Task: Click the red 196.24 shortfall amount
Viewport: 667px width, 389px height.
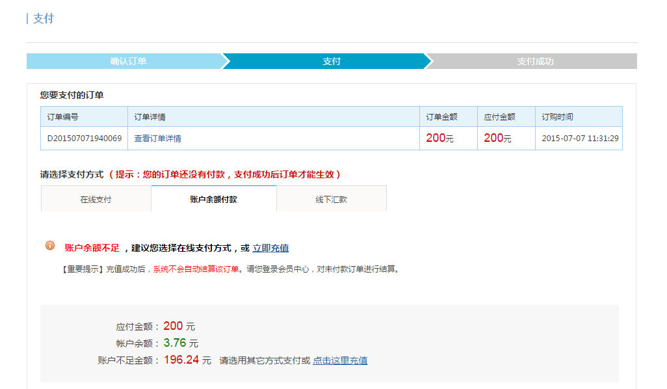Action: pyautogui.click(x=181, y=360)
